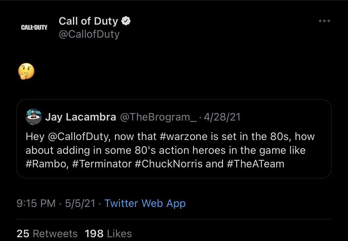Image resolution: width=348 pixels, height=241 pixels.
Task: Open Jay Lacambra's name in quoted tweet
Action: click(x=80, y=117)
